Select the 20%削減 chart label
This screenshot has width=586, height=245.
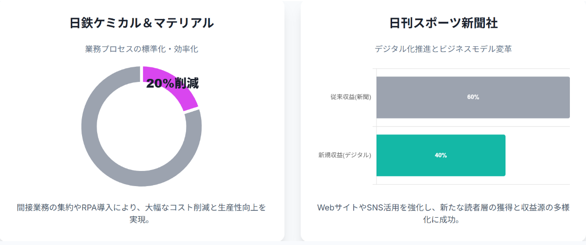tap(172, 84)
